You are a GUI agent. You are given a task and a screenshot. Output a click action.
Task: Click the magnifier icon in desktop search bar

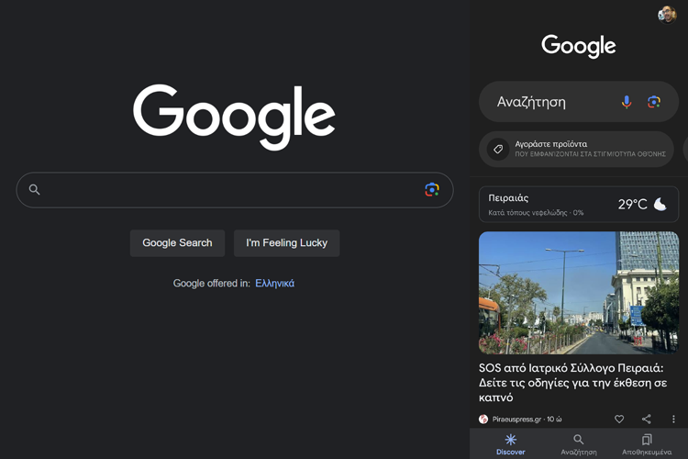coord(34,189)
